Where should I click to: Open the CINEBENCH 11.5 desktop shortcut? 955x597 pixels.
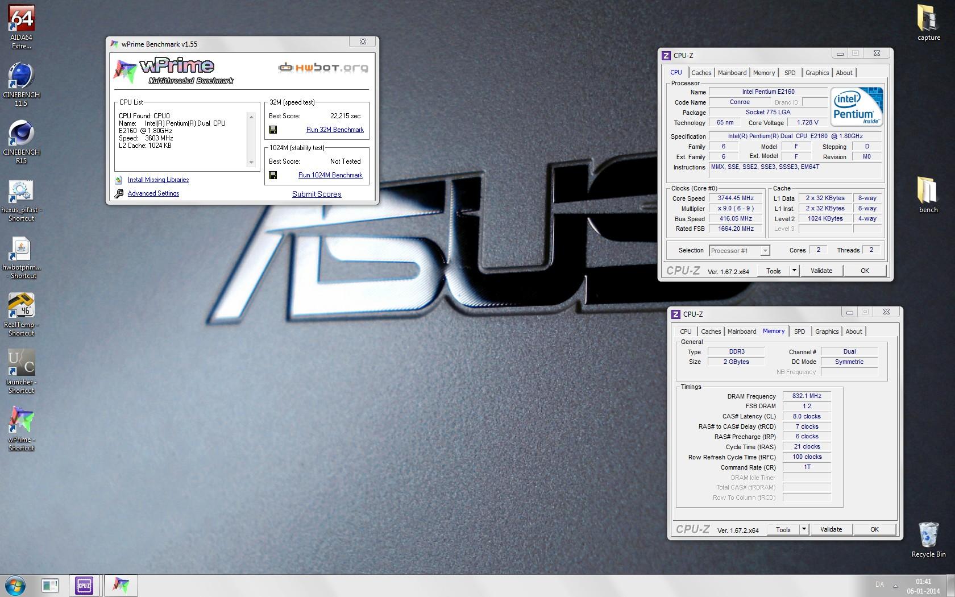[x=21, y=84]
